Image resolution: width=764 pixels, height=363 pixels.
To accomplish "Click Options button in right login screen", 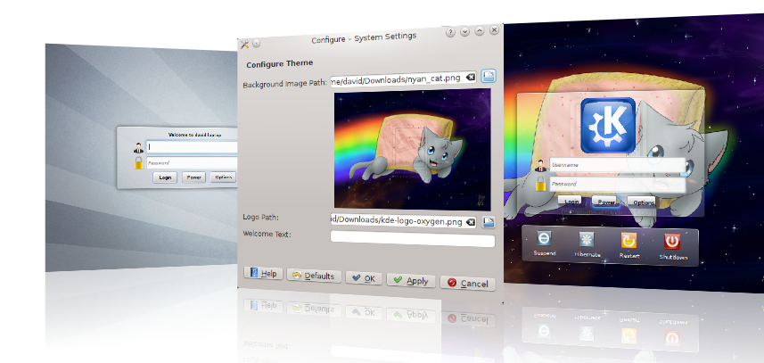I will pos(642,202).
